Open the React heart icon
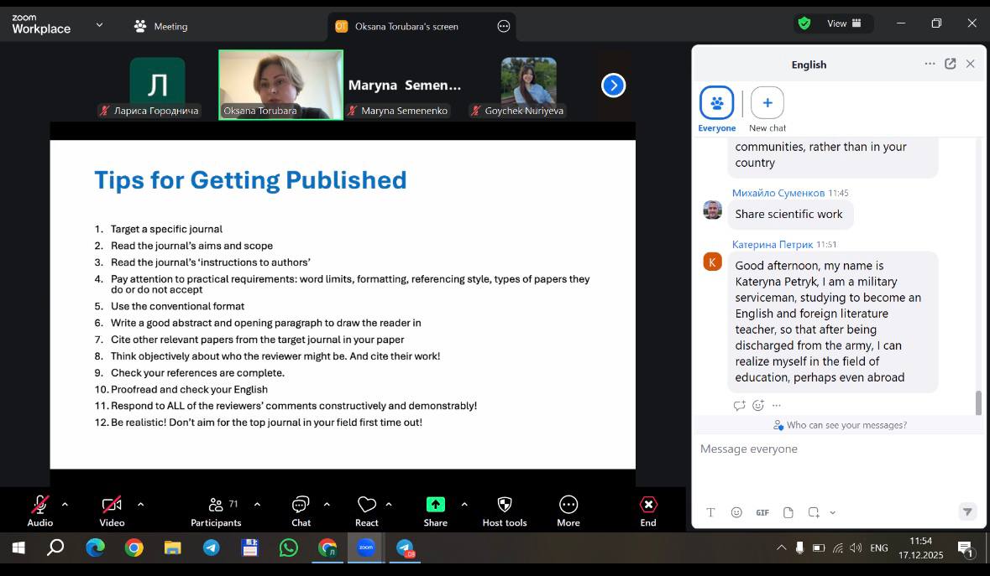This screenshot has width=990, height=576. click(x=366, y=505)
